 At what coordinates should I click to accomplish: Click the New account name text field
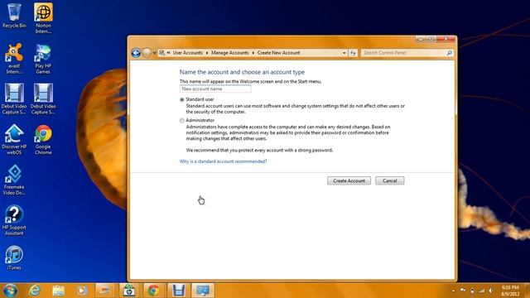[x=215, y=89]
